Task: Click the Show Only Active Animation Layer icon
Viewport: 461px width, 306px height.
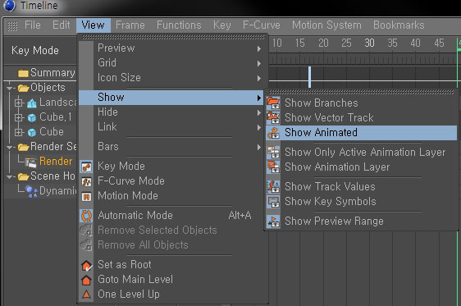Action: (x=273, y=152)
